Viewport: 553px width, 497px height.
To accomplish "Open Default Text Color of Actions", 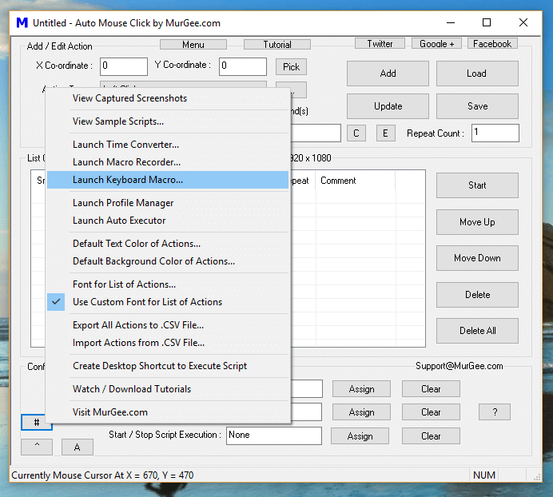I will 168,244.
